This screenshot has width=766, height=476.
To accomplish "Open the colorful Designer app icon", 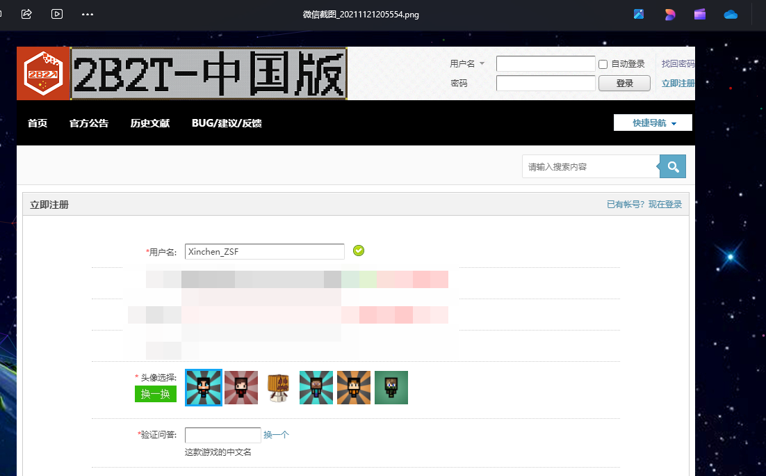I will (x=670, y=14).
